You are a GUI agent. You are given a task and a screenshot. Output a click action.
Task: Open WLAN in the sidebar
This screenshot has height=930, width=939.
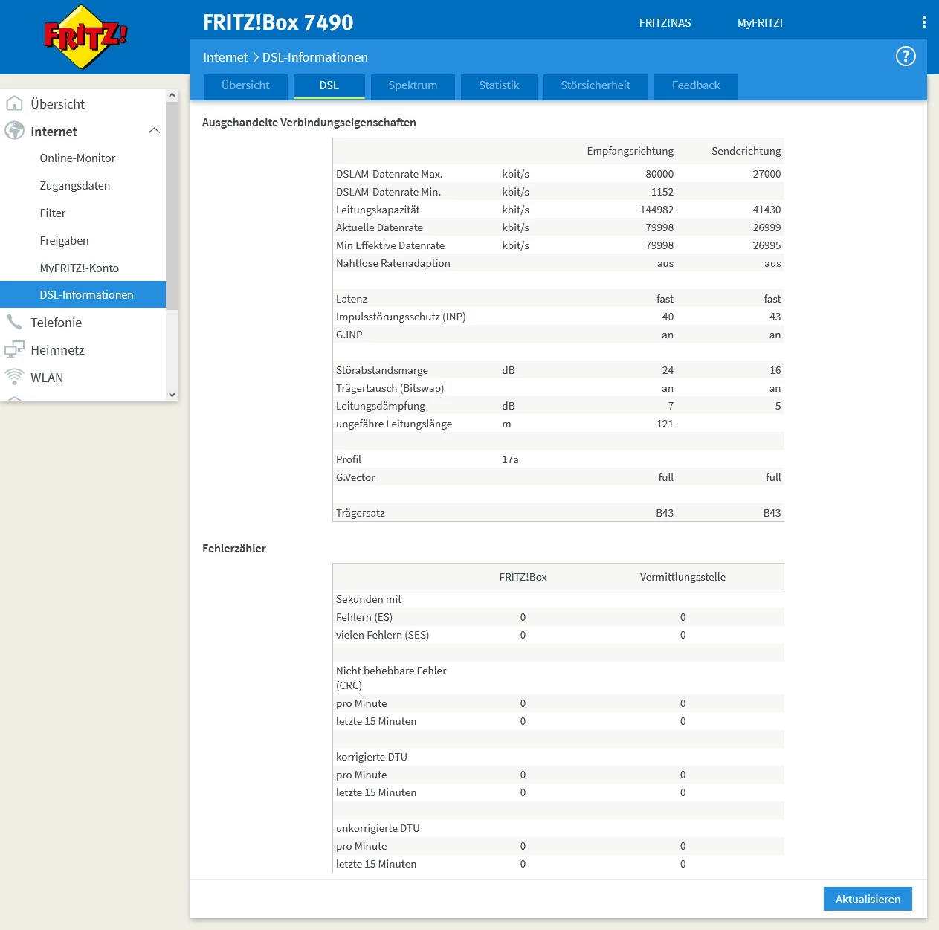tap(47, 378)
